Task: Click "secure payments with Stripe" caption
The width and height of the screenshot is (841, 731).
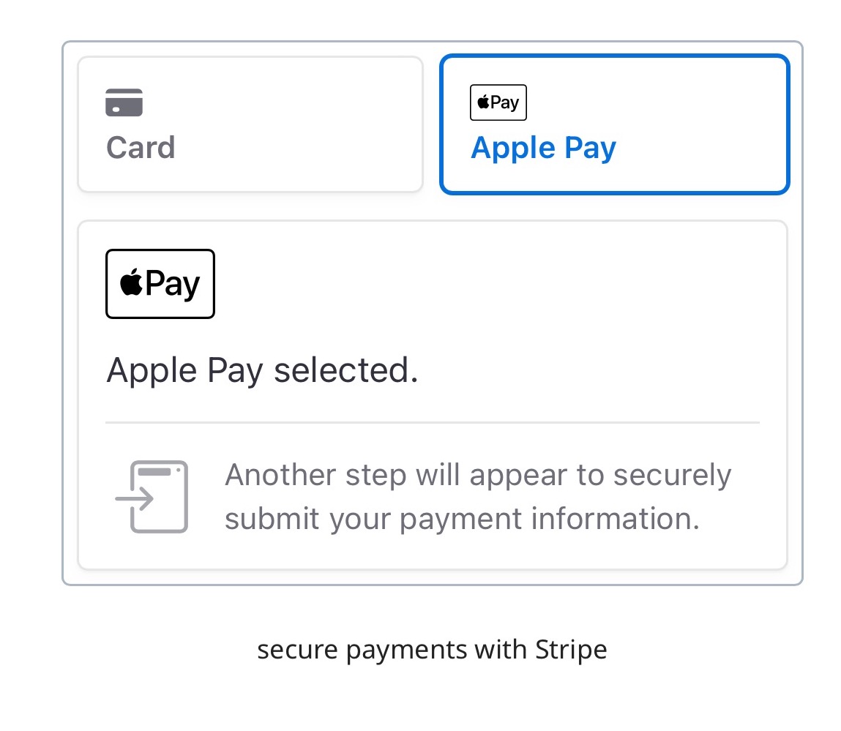Action: point(433,650)
